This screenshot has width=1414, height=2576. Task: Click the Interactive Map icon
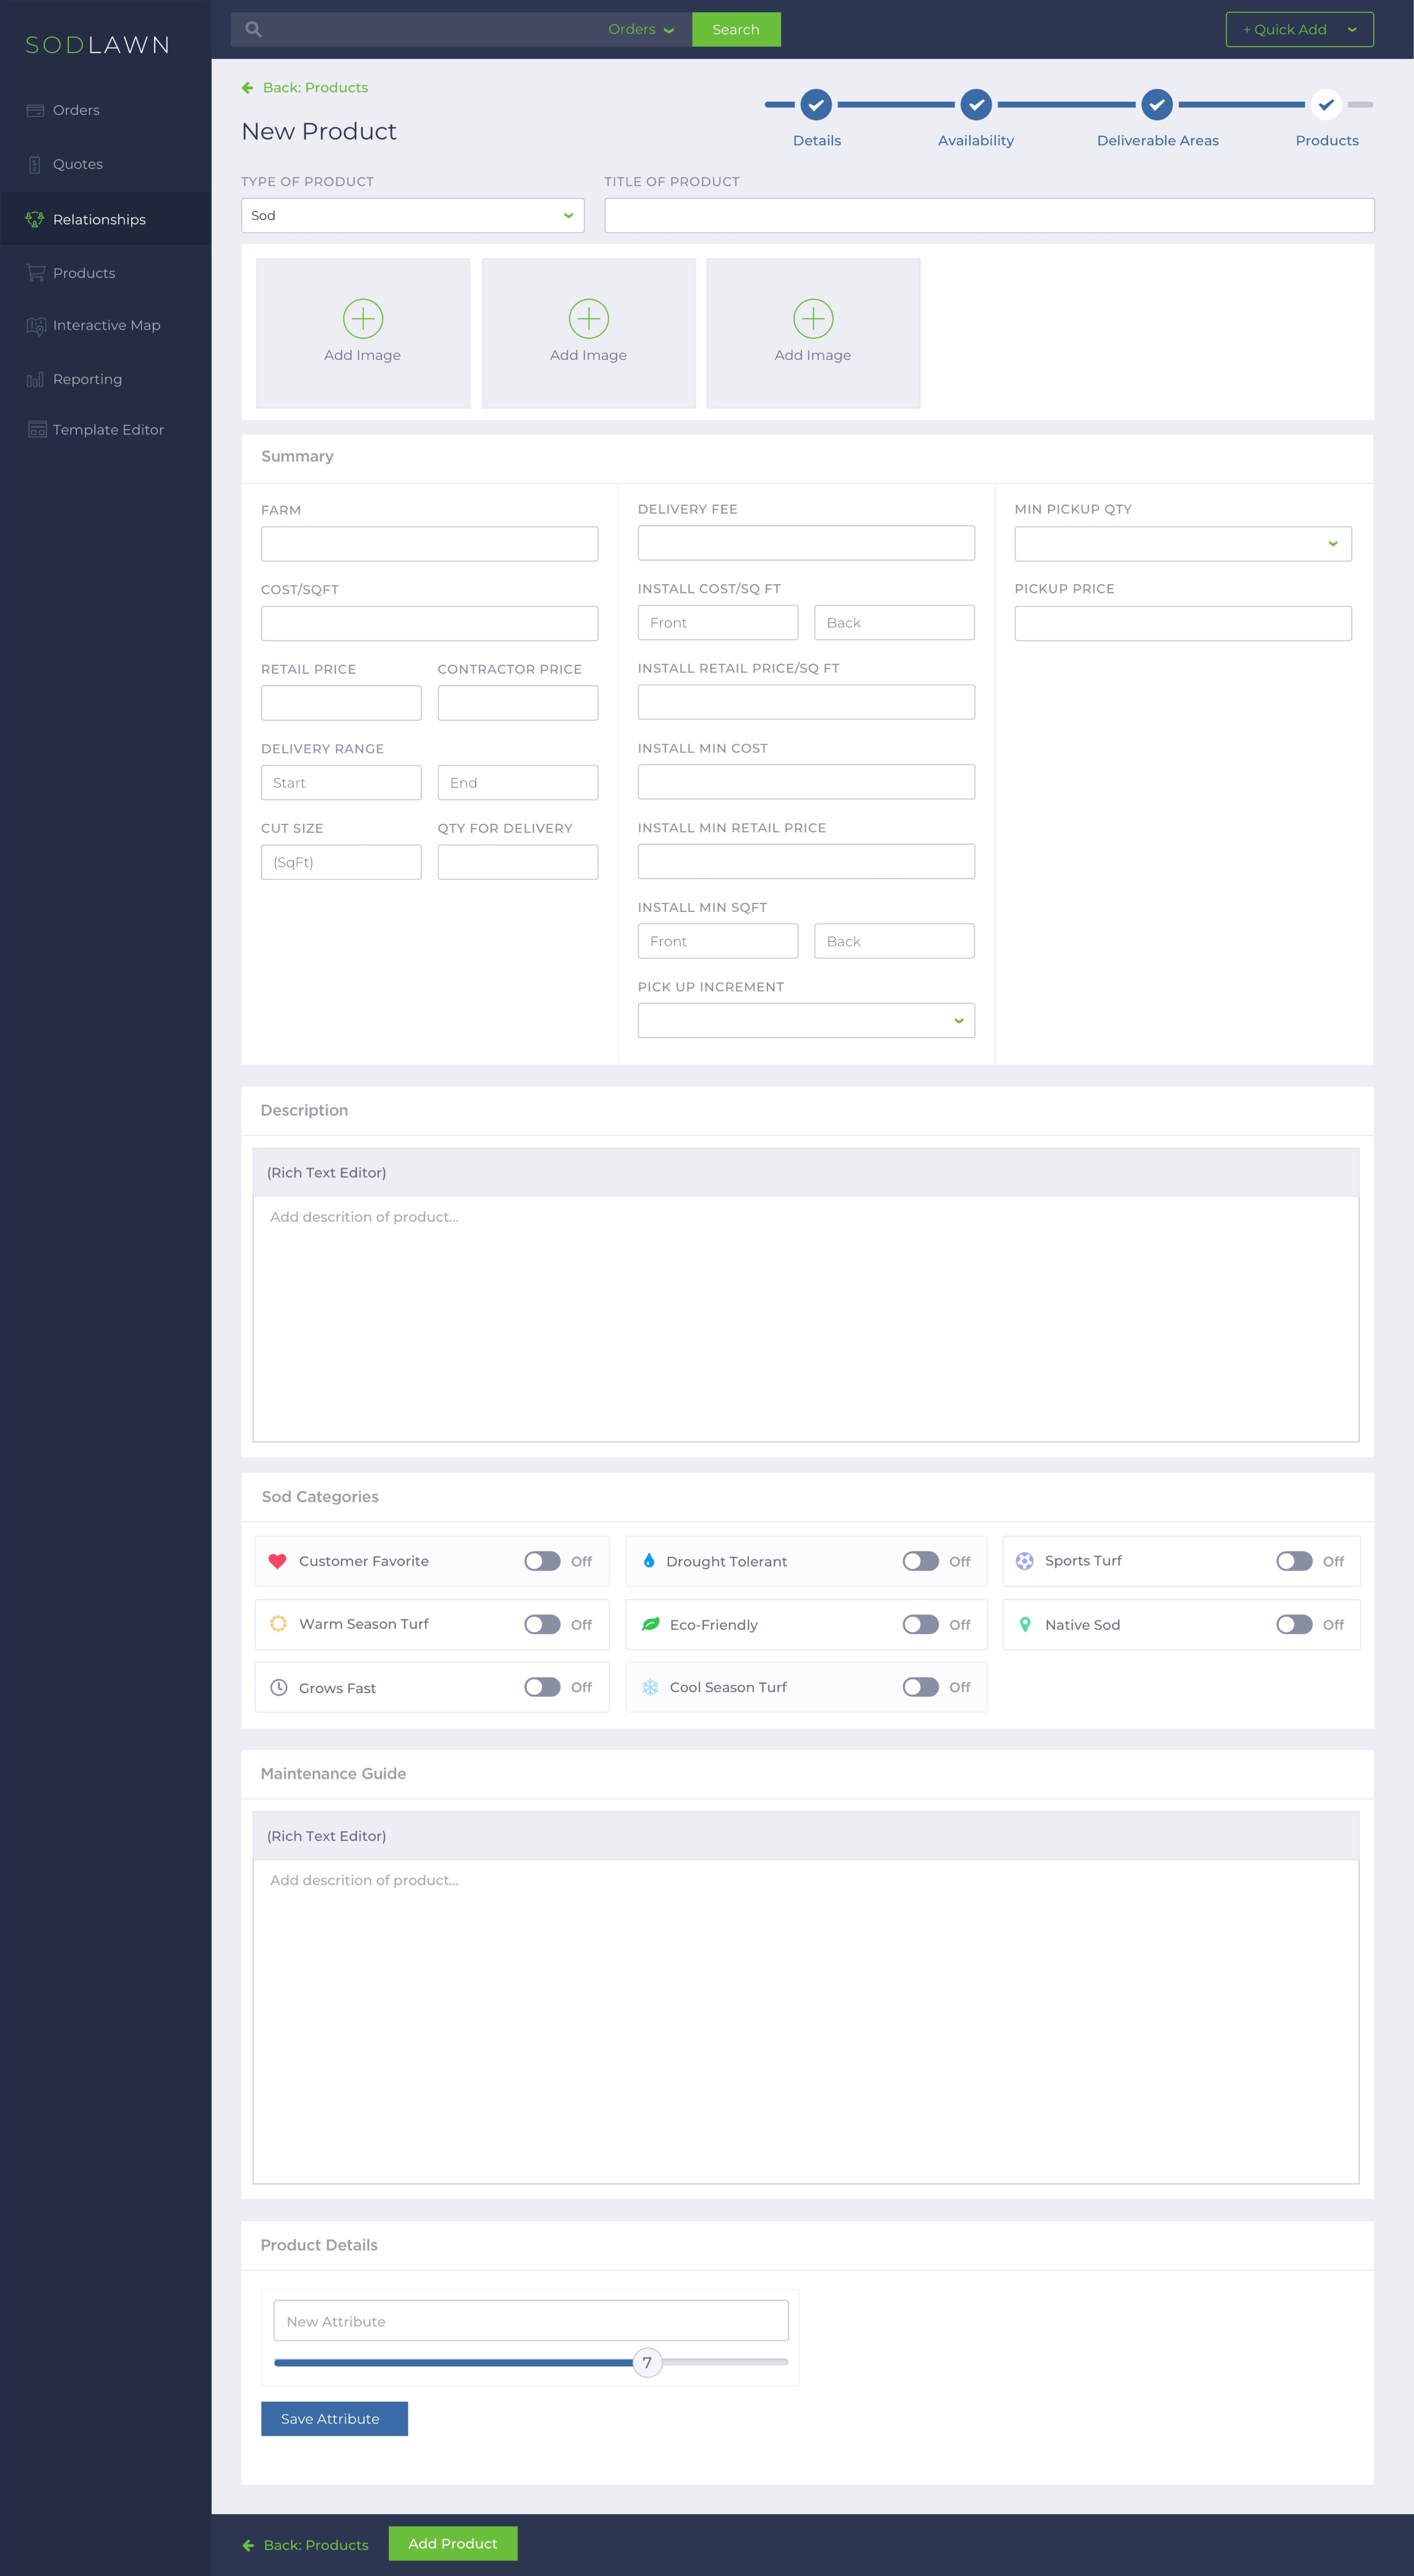[x=36, y=326]
